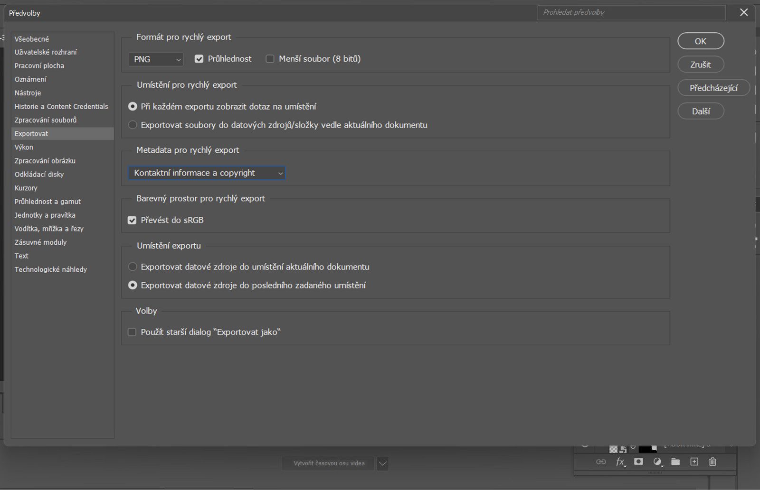Image resolution: width=760 pixels, height=490 pixels.
Task: Click the Add layer mask icon
Action: pyautogui.click(x=638, y=462)
